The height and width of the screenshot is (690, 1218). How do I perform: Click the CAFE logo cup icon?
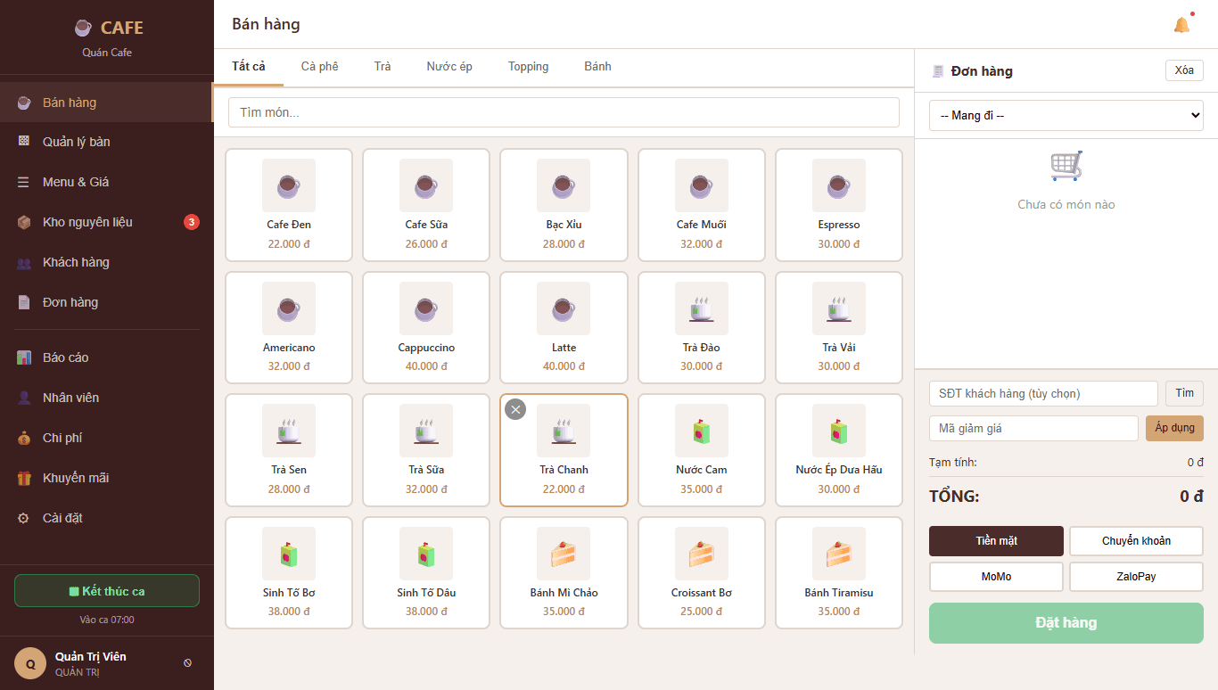83,28
